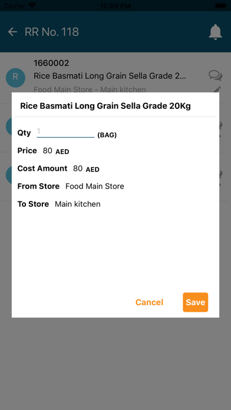Tap the 12:09 PM clock in status bar
The height and width of the screenshot is (410, 231).
pyautogui.click(x=115, y=5)
